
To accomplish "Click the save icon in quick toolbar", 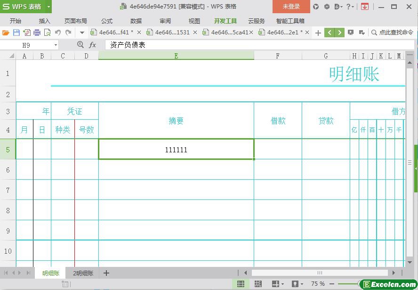I will (16, 33).
